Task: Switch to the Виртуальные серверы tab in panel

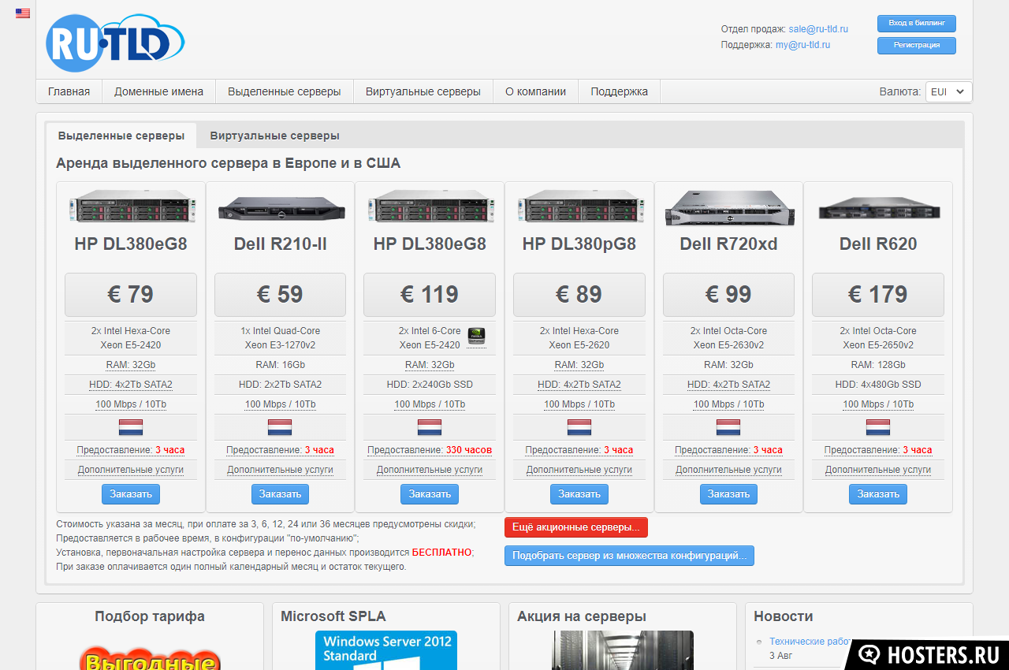Action: click(x=275, y=136)
